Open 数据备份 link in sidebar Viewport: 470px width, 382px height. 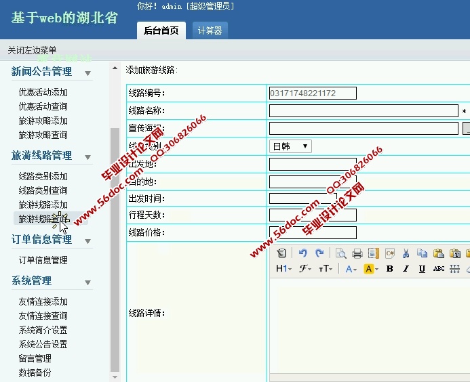35,373
